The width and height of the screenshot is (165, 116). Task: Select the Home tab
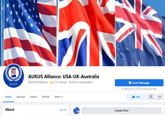pyautogui.click(x=9, y=97)
